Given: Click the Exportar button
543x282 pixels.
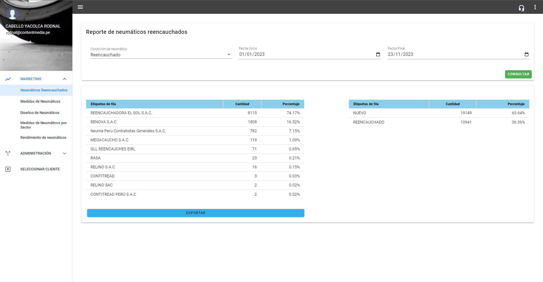Looking at the screenshot, I should tap(195, 213).
